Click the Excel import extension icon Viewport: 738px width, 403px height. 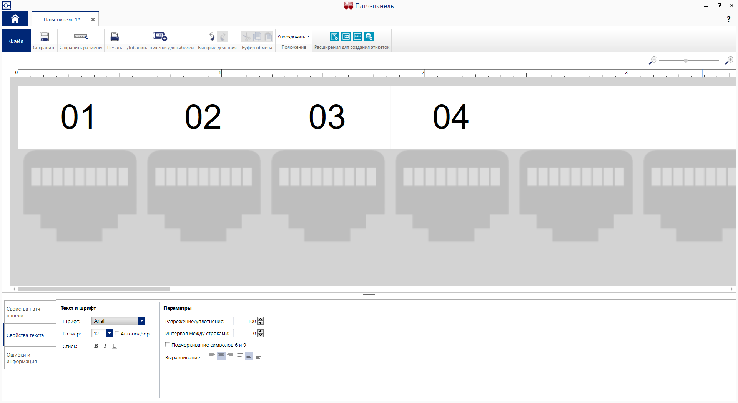pyautogui.click(x=334, y=37)
